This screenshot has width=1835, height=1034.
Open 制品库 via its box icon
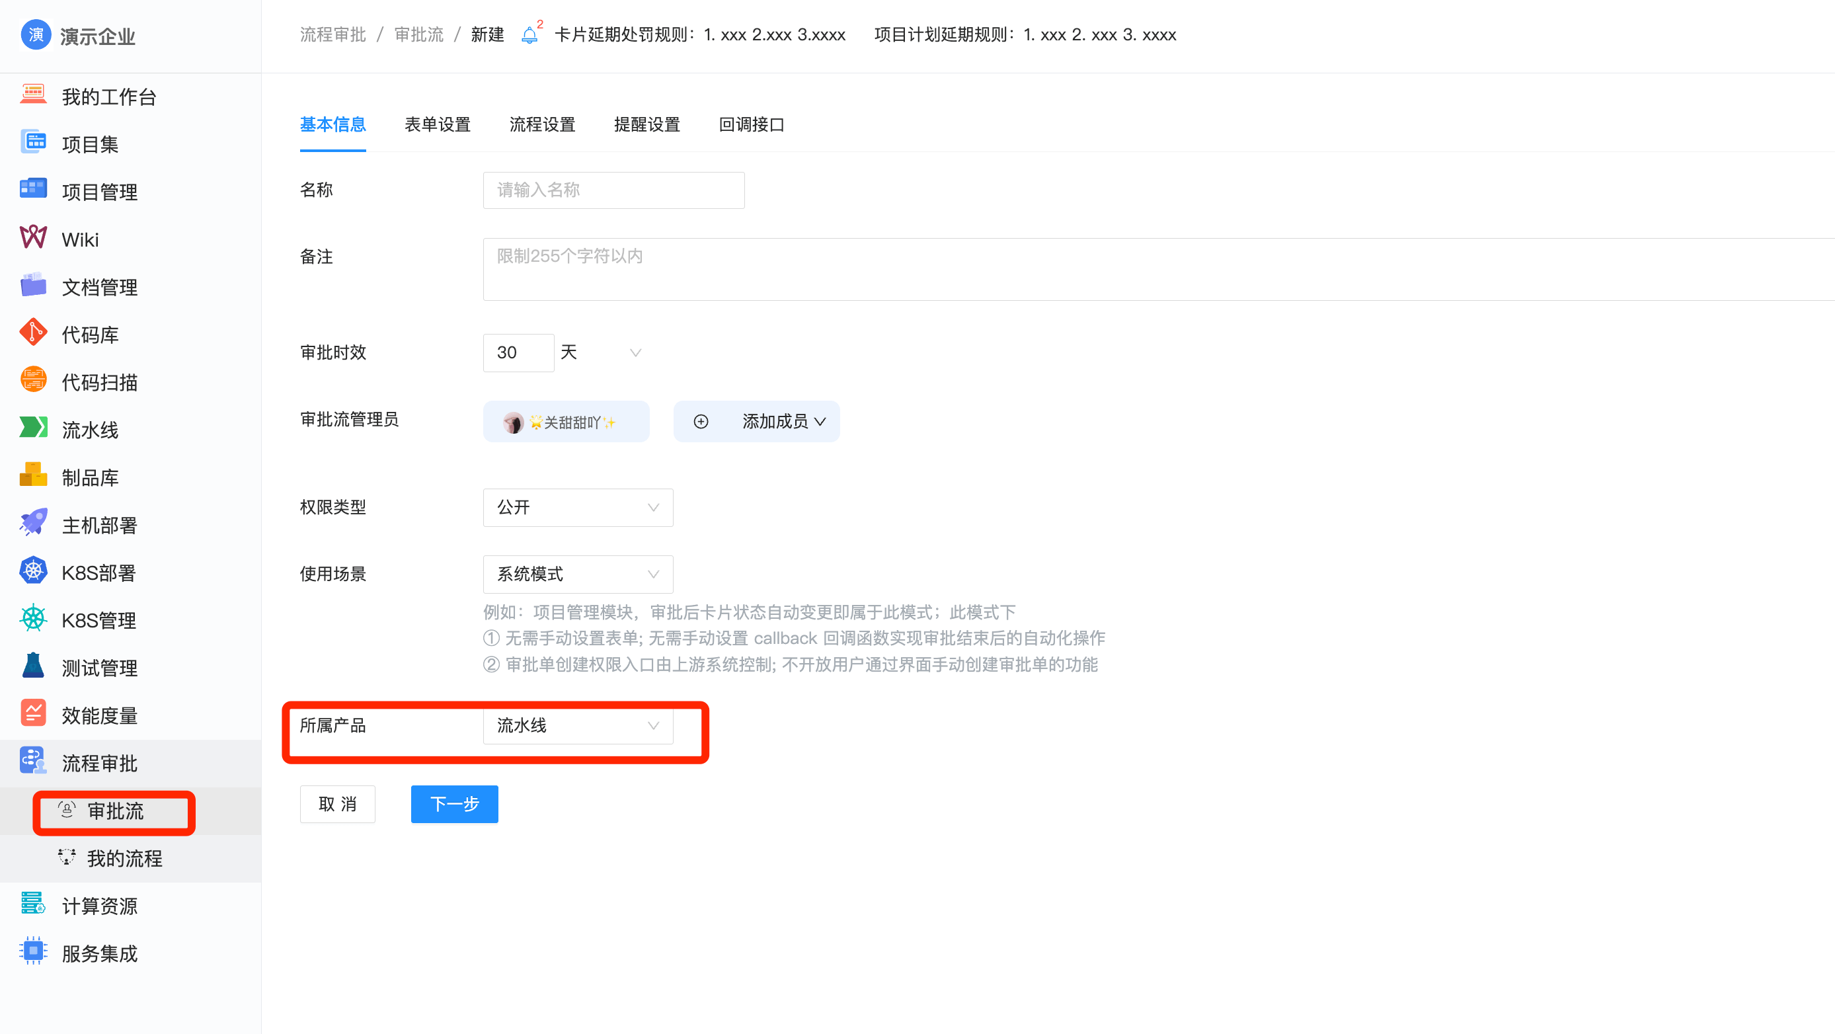(x=33, y=476)
